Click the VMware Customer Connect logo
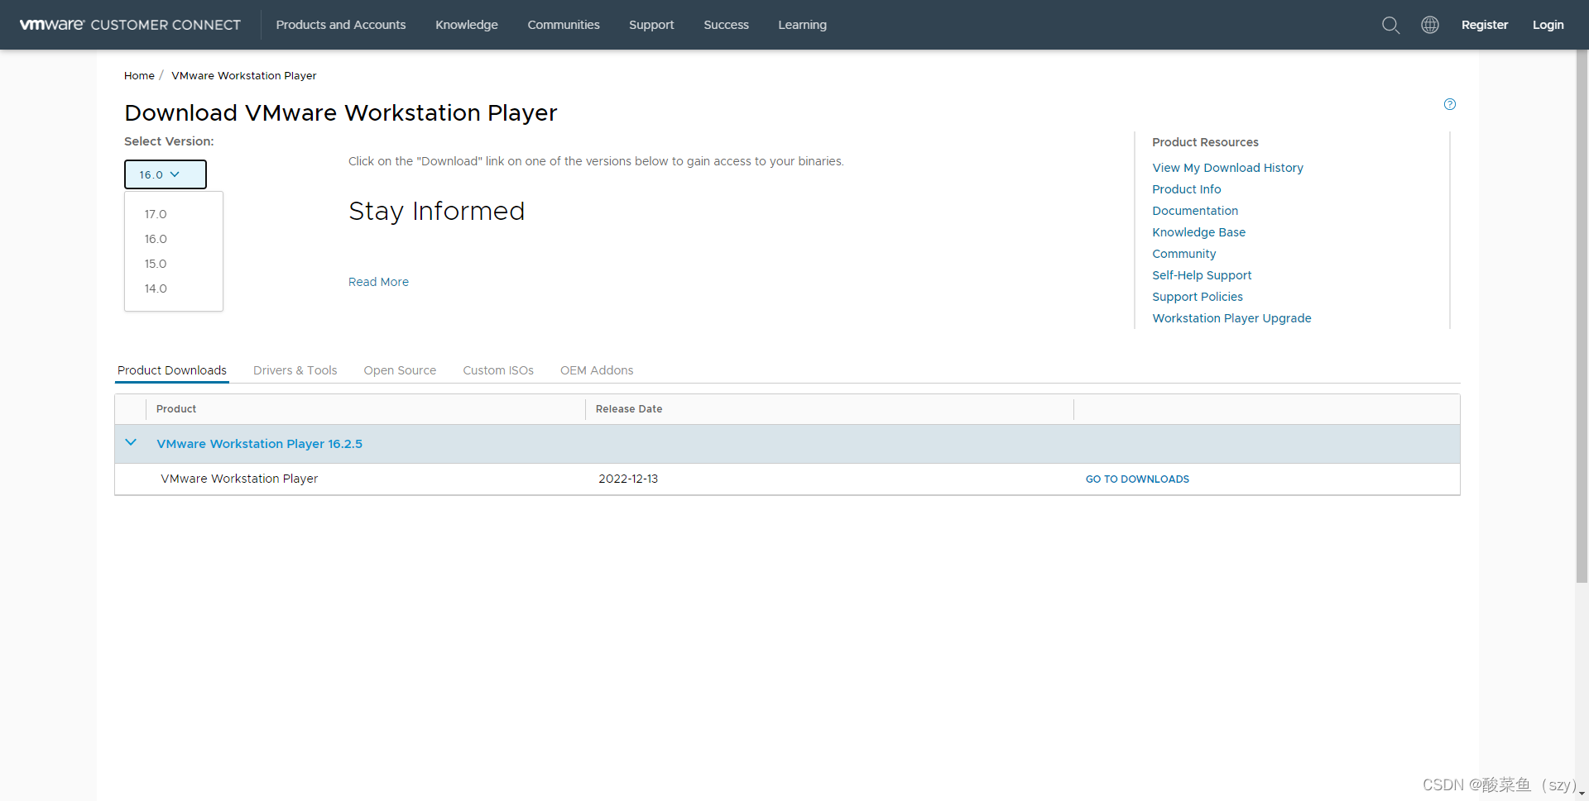Image resolution: width=1589 pixels, height=801 pixels. 130,25
